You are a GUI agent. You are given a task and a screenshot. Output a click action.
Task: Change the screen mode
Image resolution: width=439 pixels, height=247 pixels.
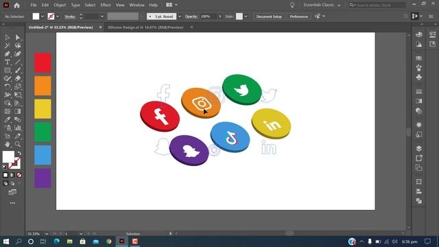pos(12,192)
